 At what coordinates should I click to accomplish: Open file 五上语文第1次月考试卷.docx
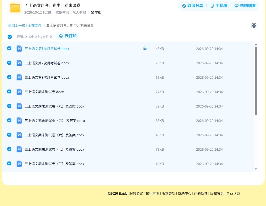[47, 49]
